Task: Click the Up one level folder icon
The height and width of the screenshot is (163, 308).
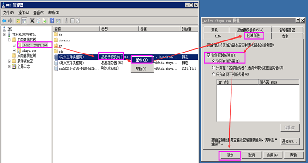Action: coord(18,21)
